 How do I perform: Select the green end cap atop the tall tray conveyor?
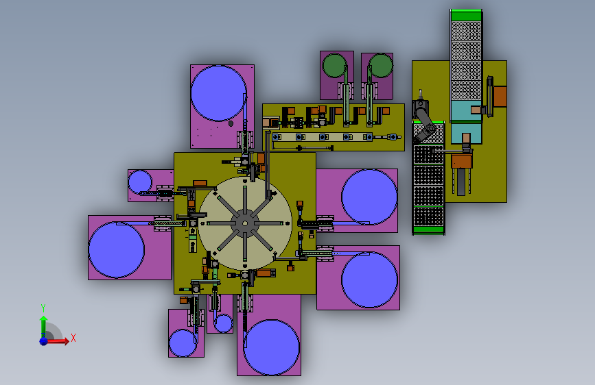tap(467, 16)
